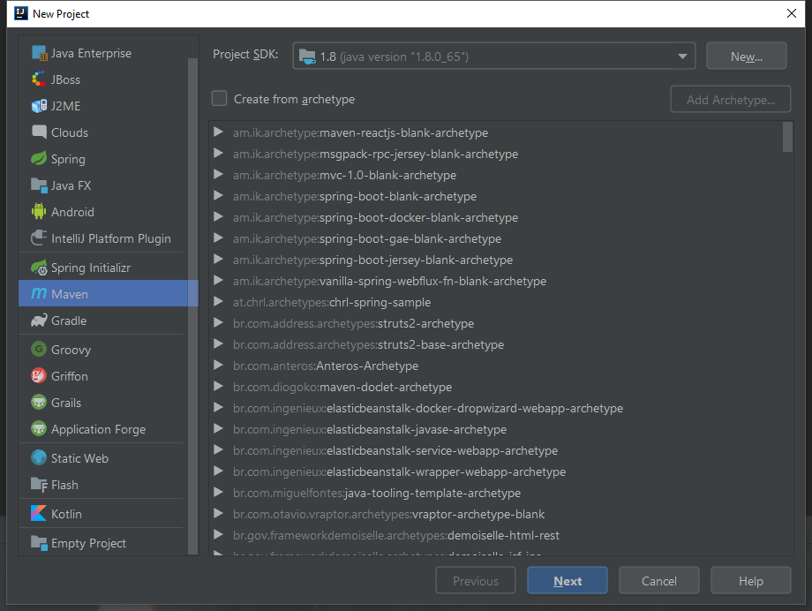
Task: Select maven-doclet-archetype entry
Action: (x=342, y=387)
